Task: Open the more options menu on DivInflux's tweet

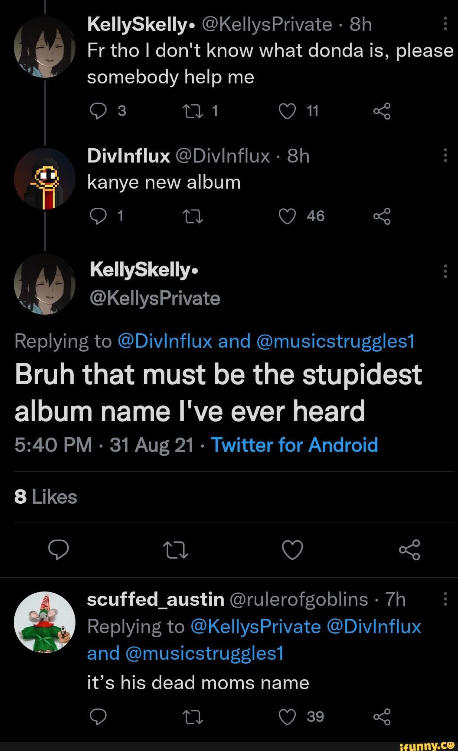Action: tap(445, 155)
